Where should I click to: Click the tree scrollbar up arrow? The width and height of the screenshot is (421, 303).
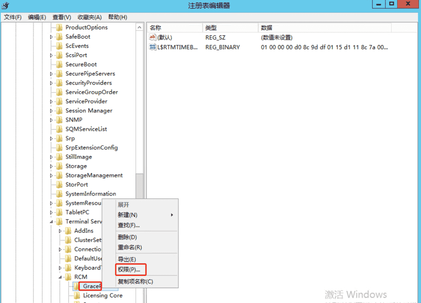[x=139, y=27]
